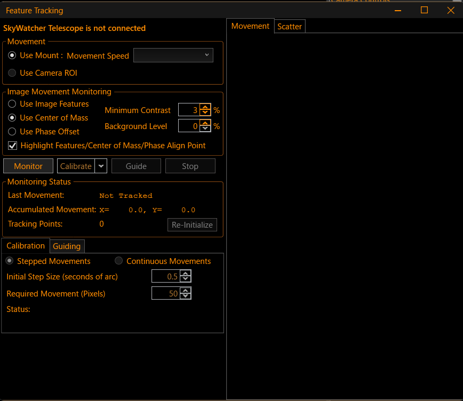Expand the Calibrate button dropdown arrow
This screenshot has height=401, width=463.
[101, 166]
